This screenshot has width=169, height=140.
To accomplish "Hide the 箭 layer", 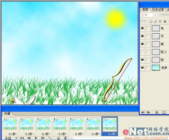I will click(x=142, y=44).
